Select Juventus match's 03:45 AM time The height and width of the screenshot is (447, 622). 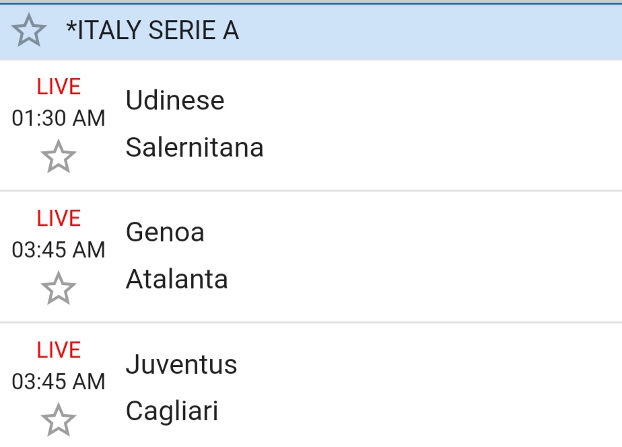pyautogui.click(x=59, y=382)
